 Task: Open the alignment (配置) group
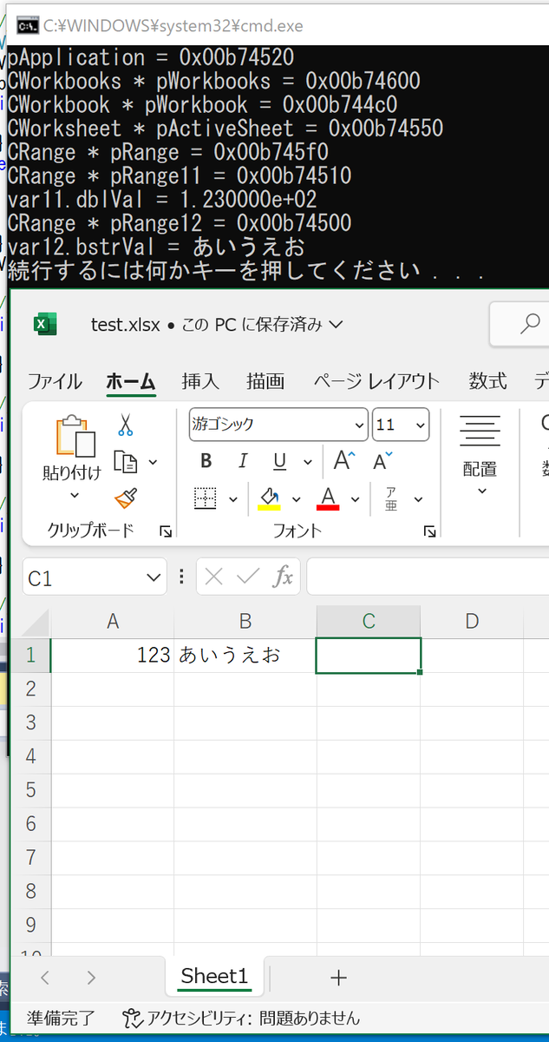(x=480, y=455)
